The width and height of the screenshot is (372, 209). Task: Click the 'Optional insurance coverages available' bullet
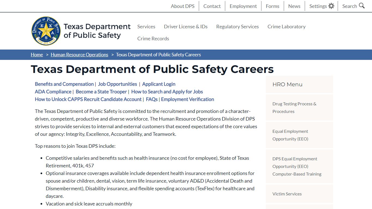click(x=150, y=185)
